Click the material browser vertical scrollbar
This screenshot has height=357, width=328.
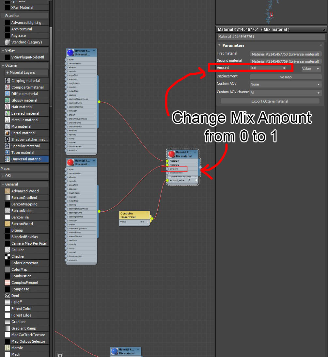tap(51, 67)
